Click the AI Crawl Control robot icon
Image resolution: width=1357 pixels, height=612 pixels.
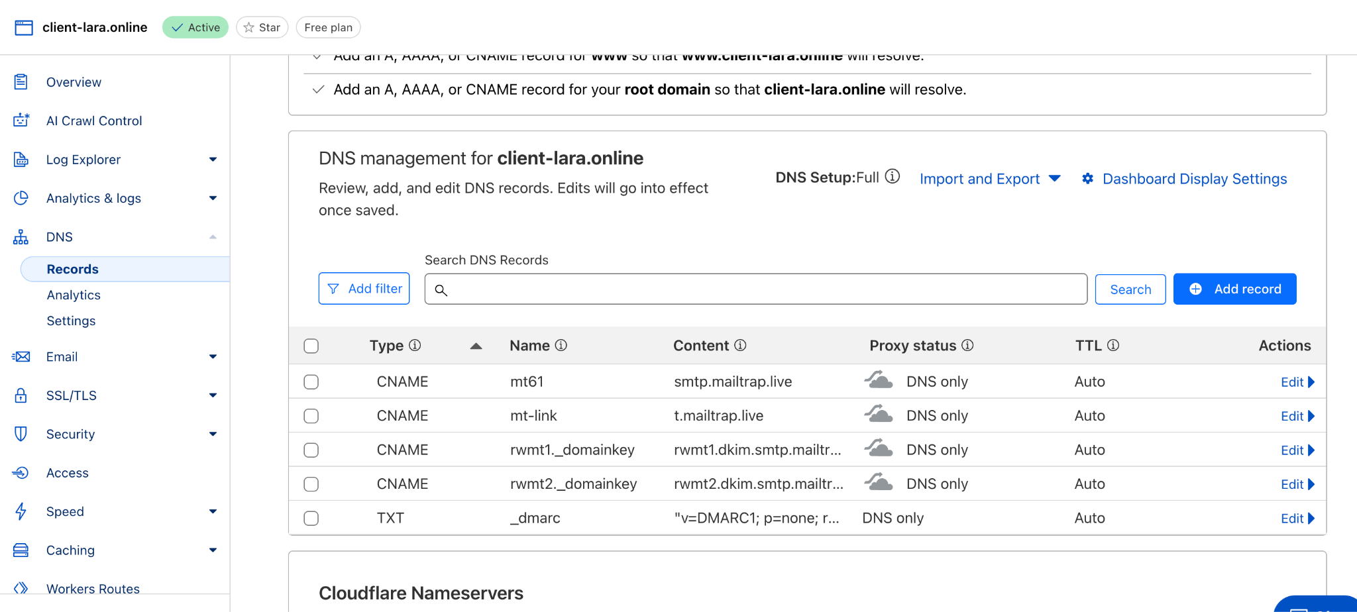pos(21,121)
